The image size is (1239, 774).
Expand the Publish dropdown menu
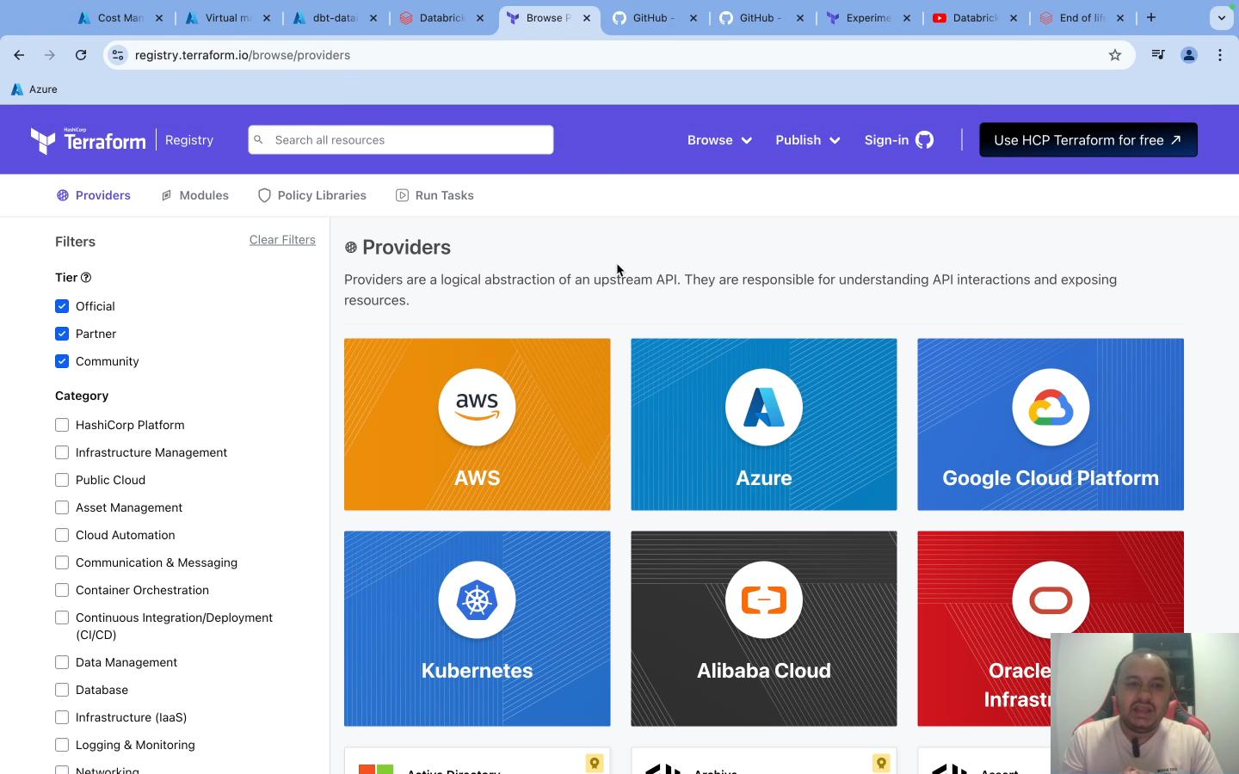807,140
